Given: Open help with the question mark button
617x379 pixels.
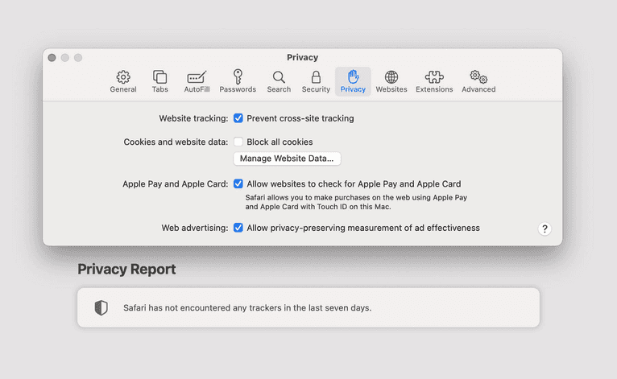Looking at the screenshot, I should coord(545,229).
